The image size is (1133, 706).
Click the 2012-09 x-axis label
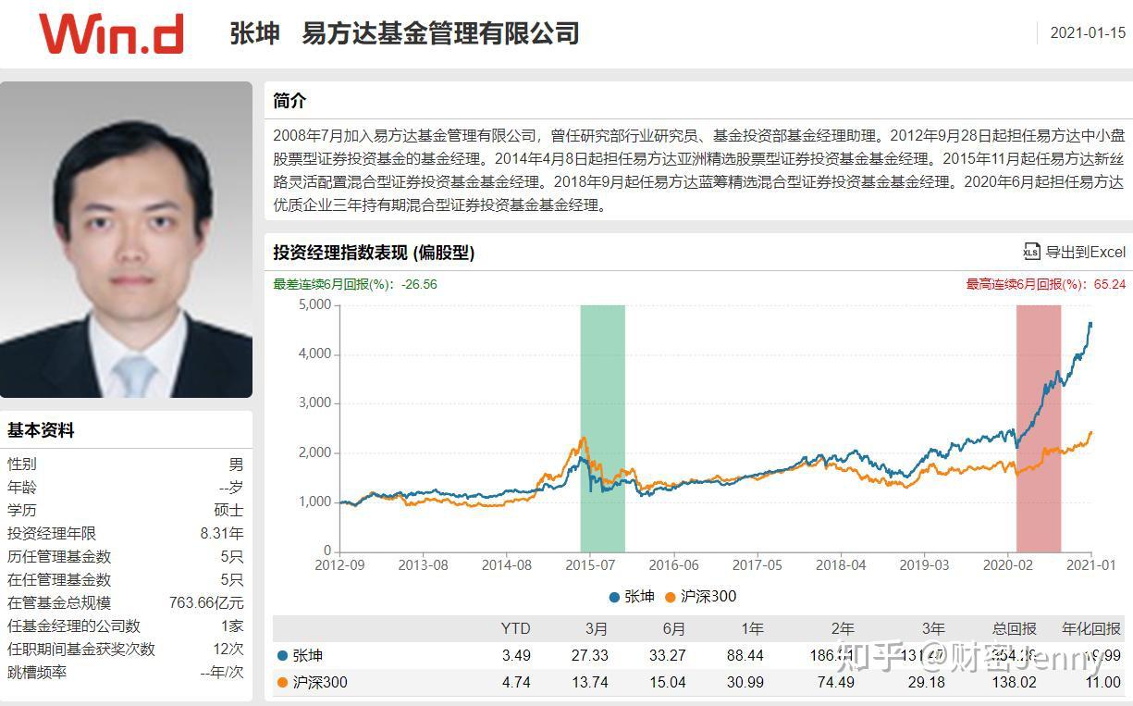pyautogui.click(x=339, y=564)
